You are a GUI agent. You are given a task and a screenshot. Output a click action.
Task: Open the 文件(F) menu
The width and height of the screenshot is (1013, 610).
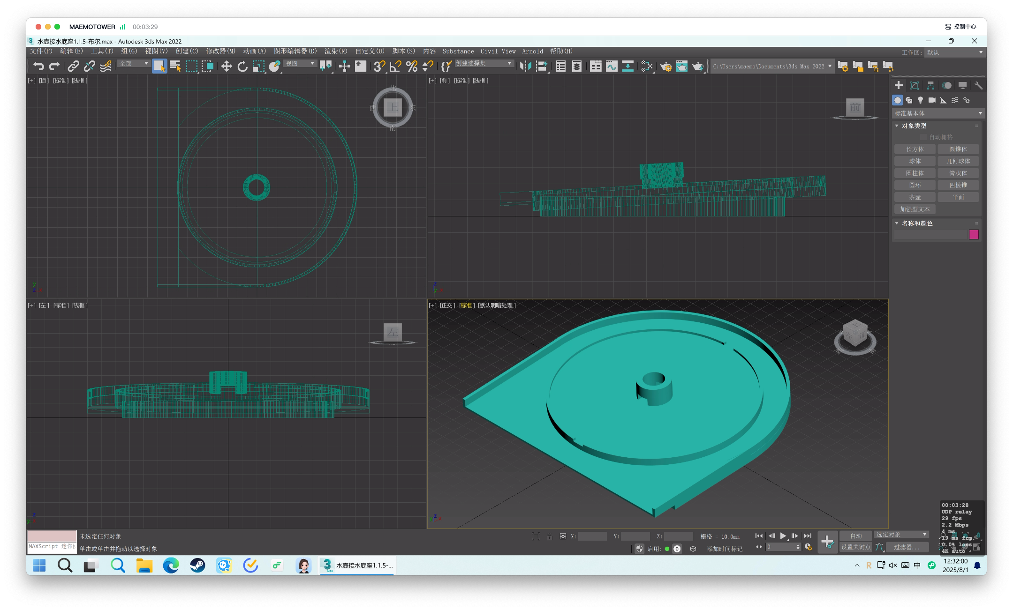[x=41, y=51]
